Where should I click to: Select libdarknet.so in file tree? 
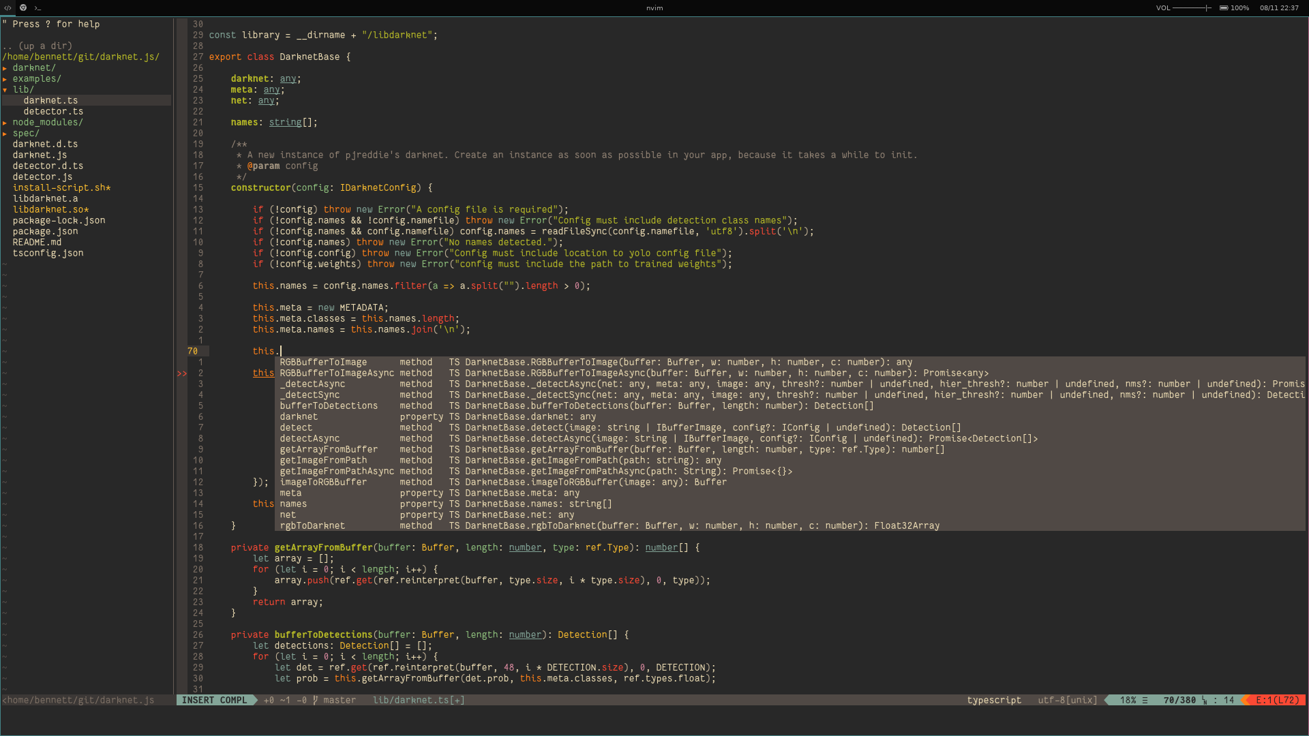[50, 209]
